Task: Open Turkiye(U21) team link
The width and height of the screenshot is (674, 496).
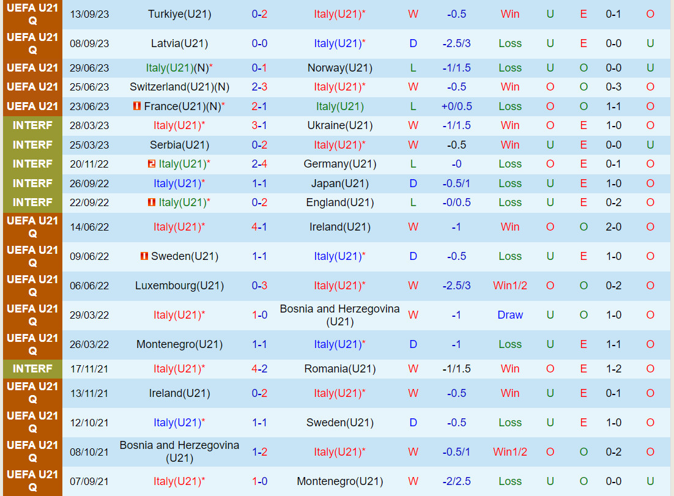Action: pos(180,14)
